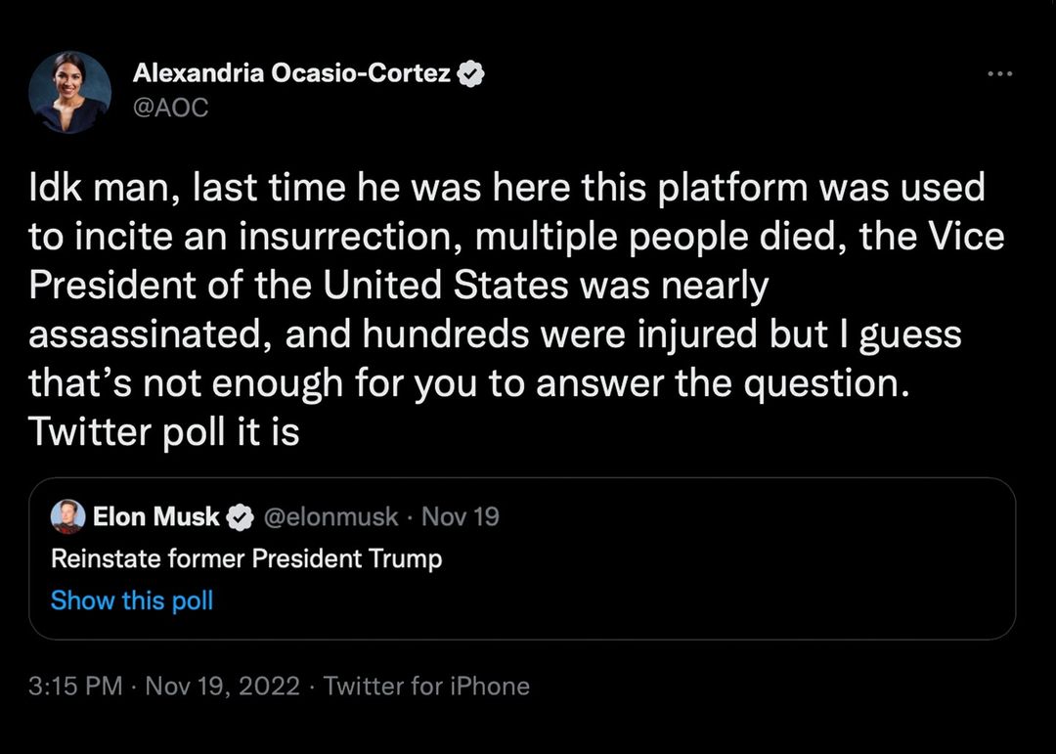Viewport: 1056px width, 754px height.
Task: Click the Show this poll link
Action: (x=132, y=599)
